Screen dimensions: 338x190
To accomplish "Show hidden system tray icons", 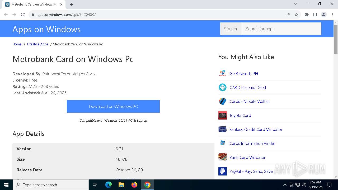I will point(285,185).
